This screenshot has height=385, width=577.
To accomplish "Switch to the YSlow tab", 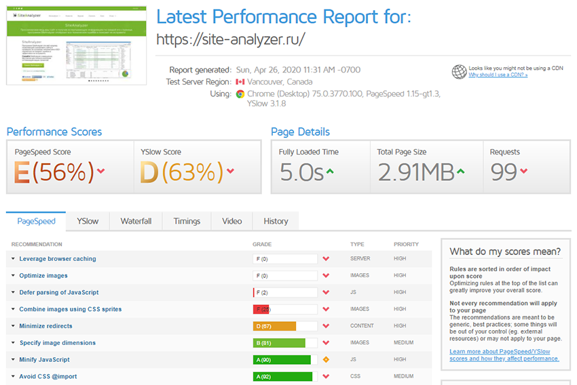I will pos(88,221).
